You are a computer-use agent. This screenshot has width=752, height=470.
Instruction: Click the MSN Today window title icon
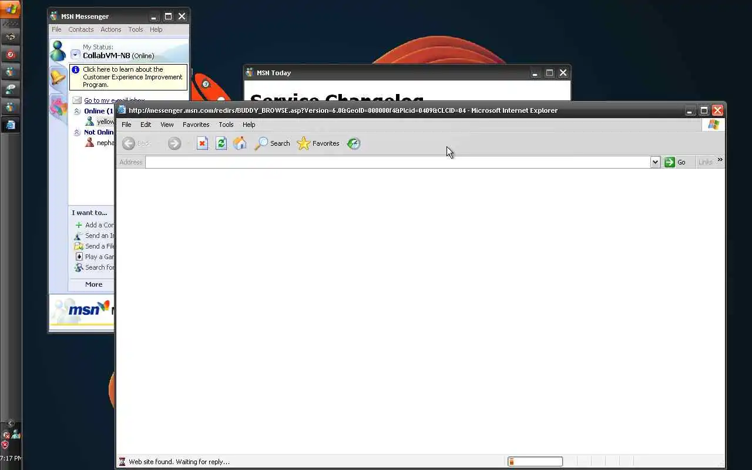coord(250,73)
